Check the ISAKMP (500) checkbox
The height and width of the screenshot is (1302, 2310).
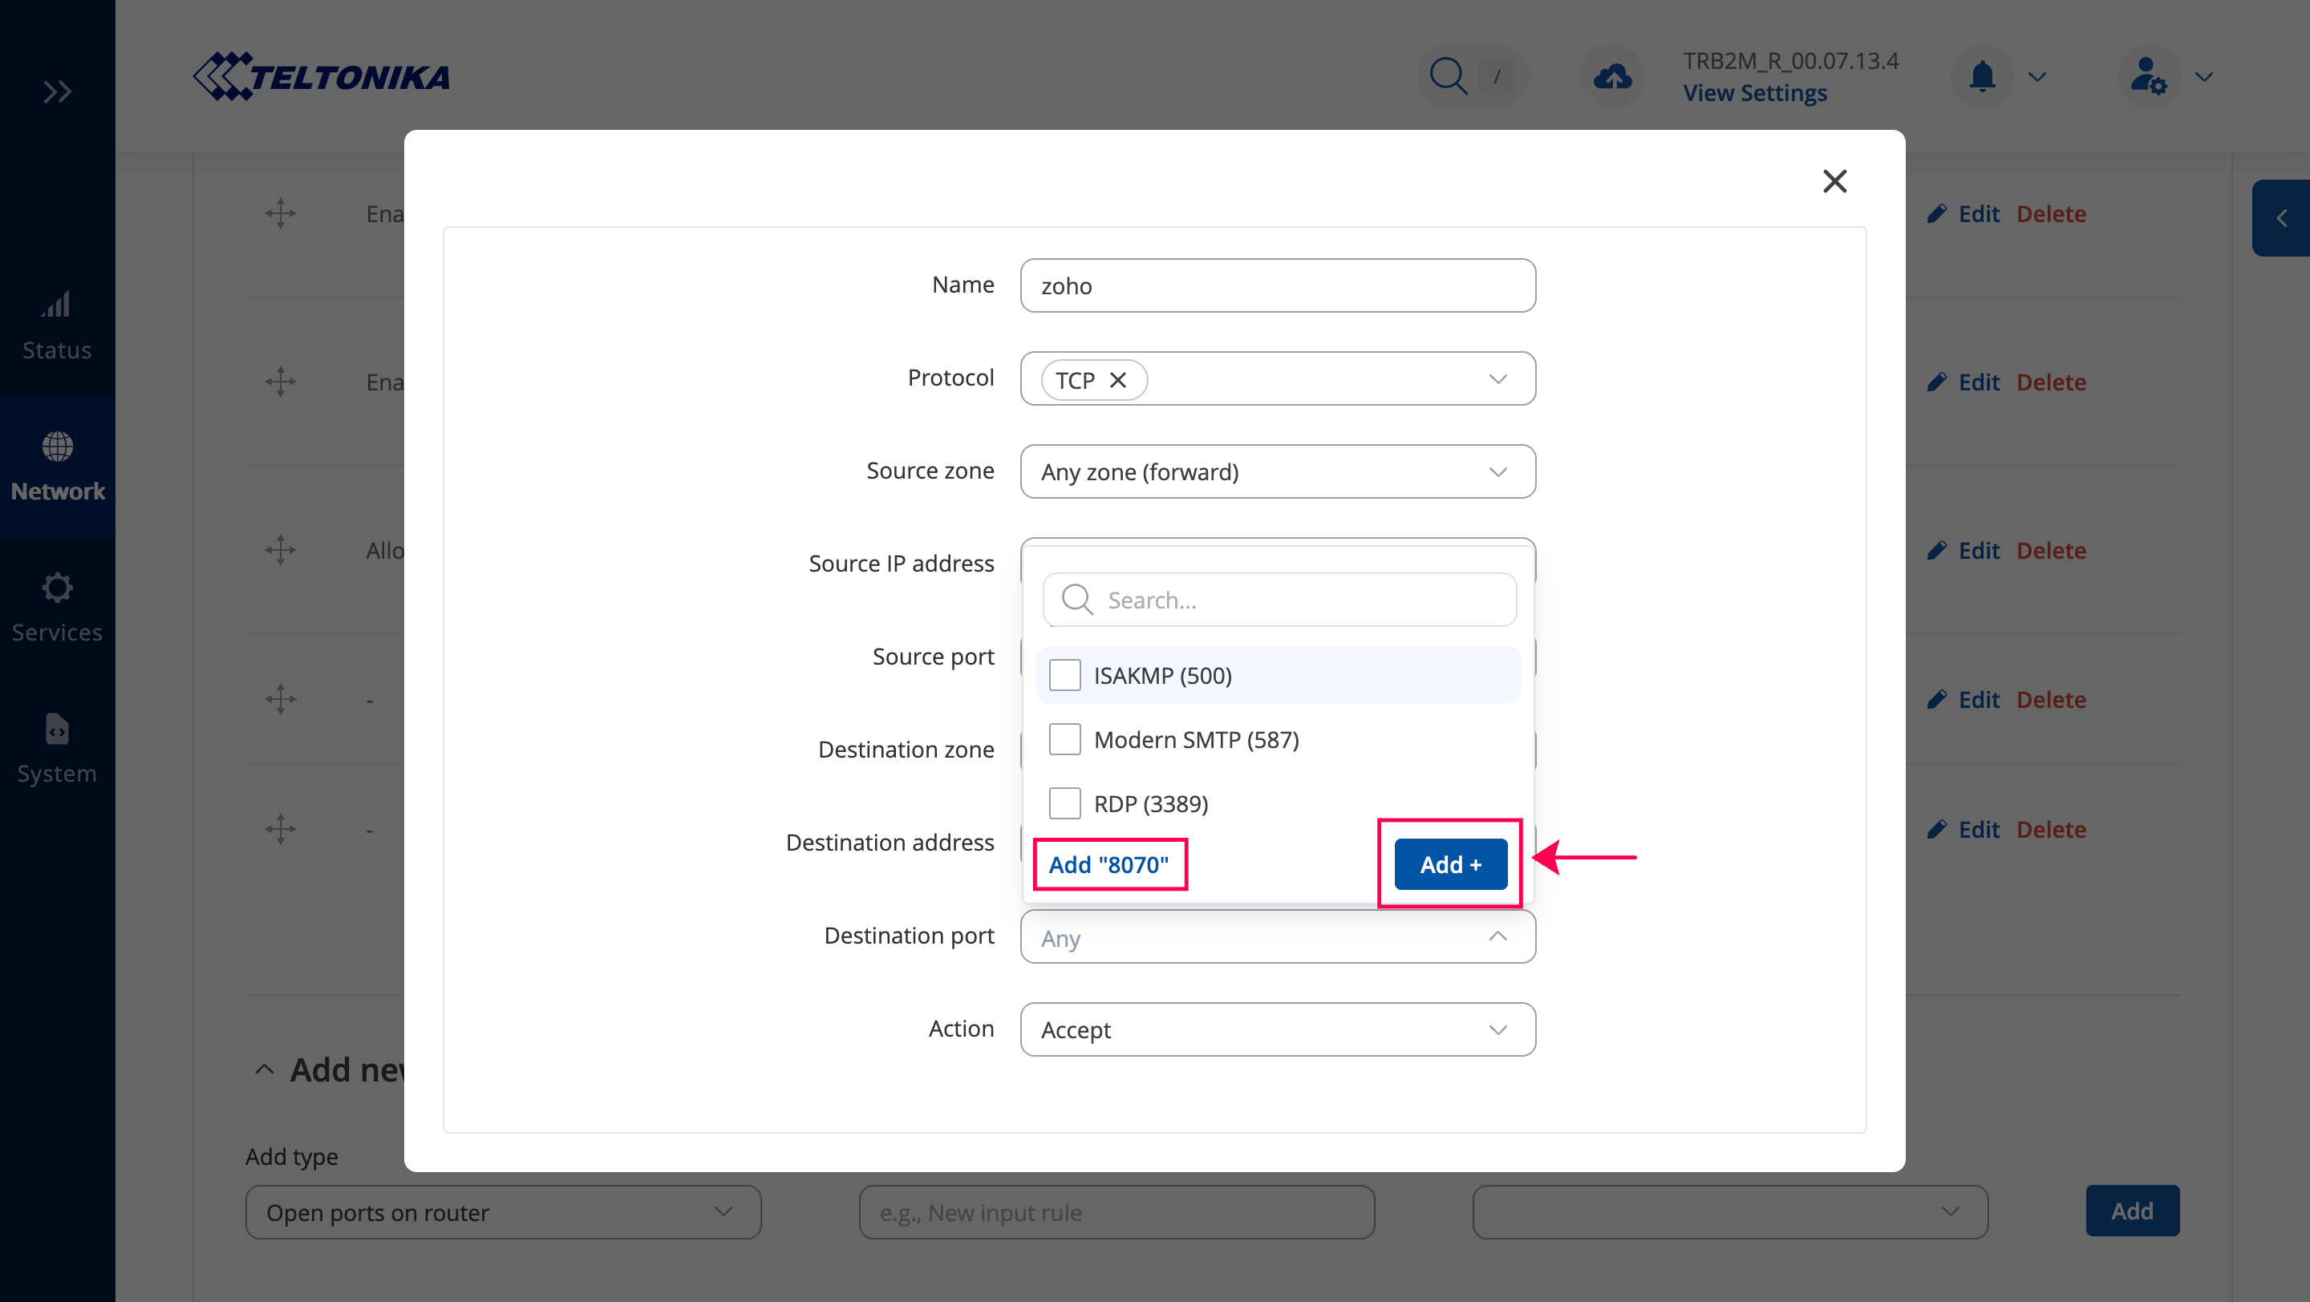coord(1064,675)
